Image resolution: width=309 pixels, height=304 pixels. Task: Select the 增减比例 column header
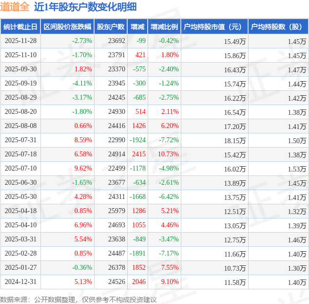point(164,27)
